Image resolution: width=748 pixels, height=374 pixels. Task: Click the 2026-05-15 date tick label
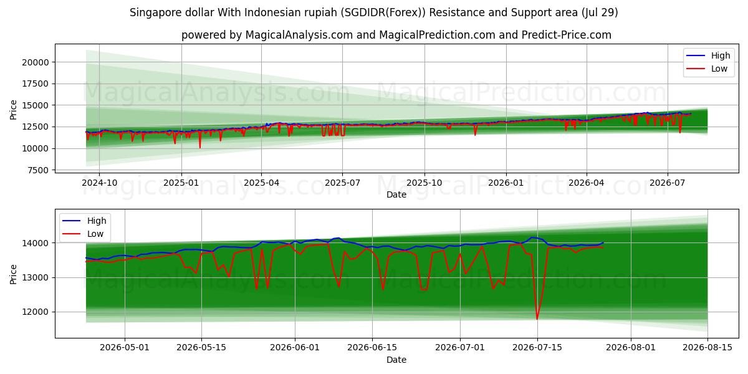[x=201, y=347]
